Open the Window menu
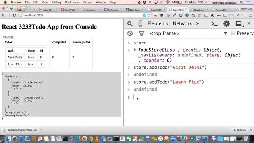The width and height of the screenshot is (254, 143). [x=101, y=2]
